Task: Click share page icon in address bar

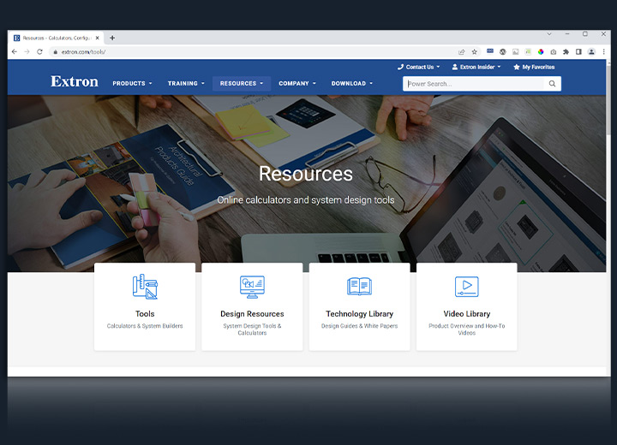Action: click(x=462, y=51)
